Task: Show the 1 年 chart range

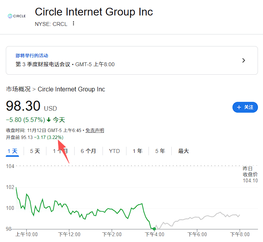Action: click(137, 151)
